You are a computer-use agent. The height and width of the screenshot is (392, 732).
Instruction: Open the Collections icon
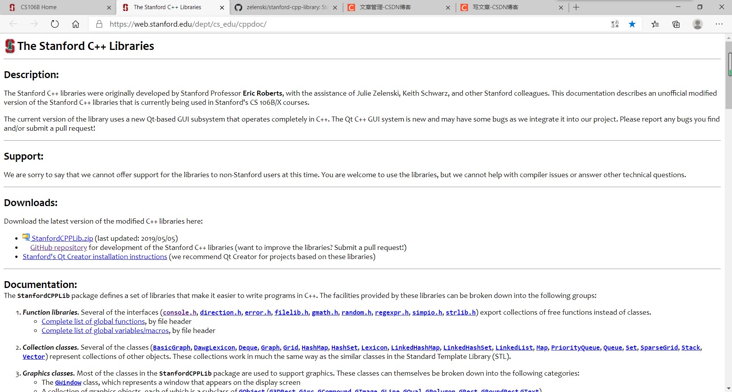[676, 24]
